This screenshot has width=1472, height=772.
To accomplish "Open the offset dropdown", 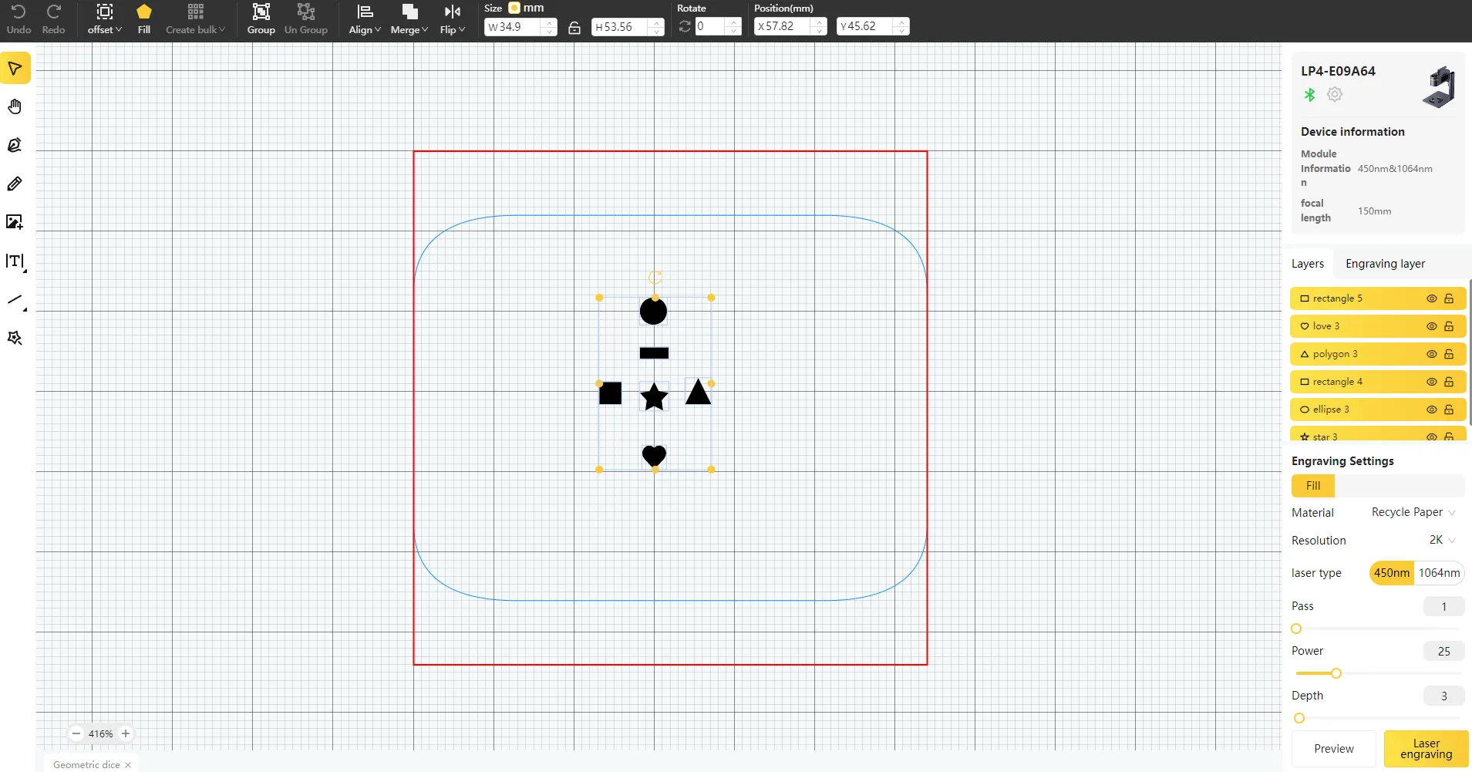I will coord(105,19).
